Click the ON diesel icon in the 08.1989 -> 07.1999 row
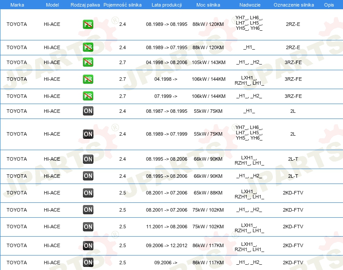This screenshot has height=270, width=343. pos(88,134)
